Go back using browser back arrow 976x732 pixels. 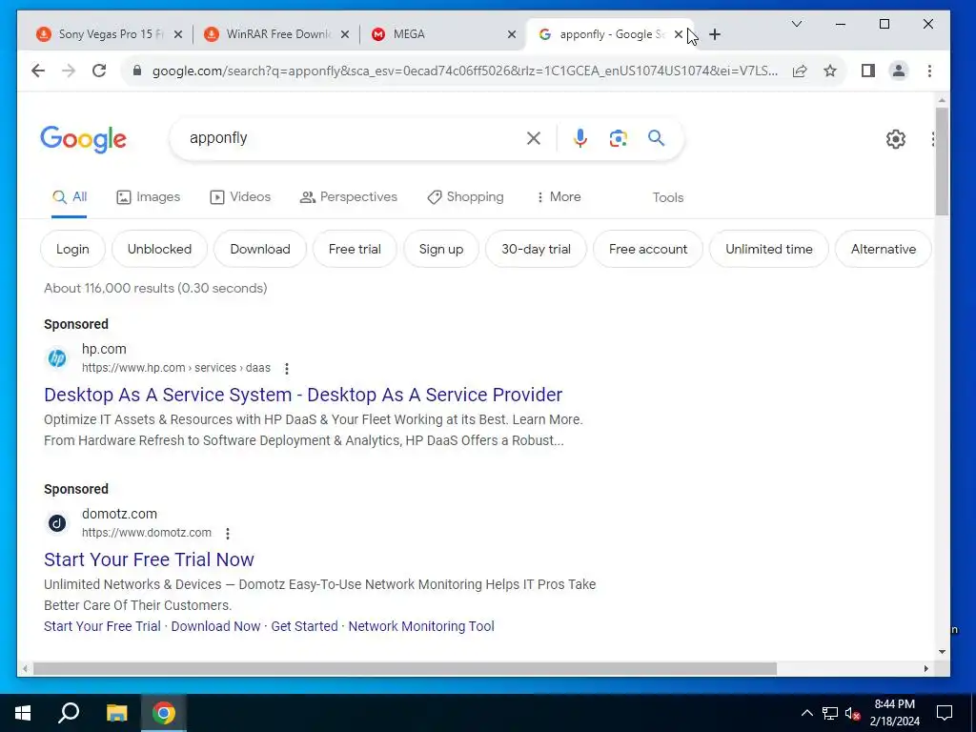38,71
